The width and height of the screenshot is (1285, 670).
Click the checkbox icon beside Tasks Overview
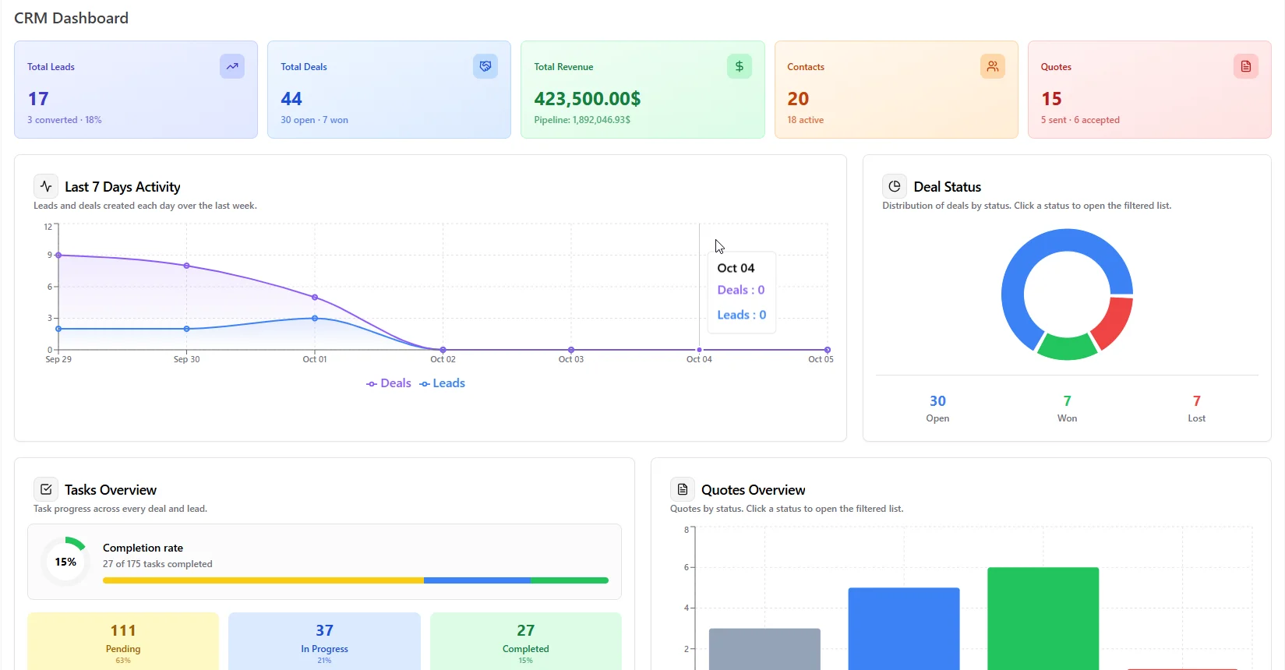tap(46, 489)
